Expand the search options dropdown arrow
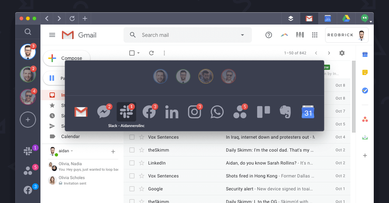This screenshot has width=389, height=203. click(242, 35)
